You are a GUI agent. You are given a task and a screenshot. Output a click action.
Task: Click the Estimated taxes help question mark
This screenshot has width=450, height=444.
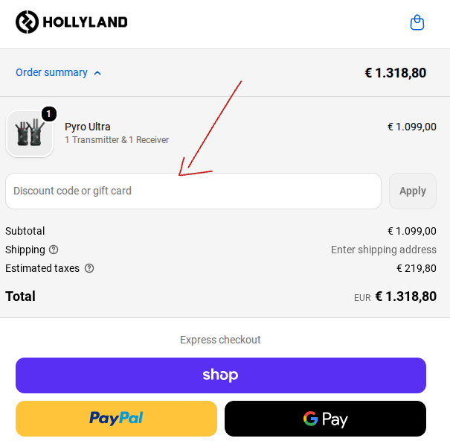pos(89,268)
